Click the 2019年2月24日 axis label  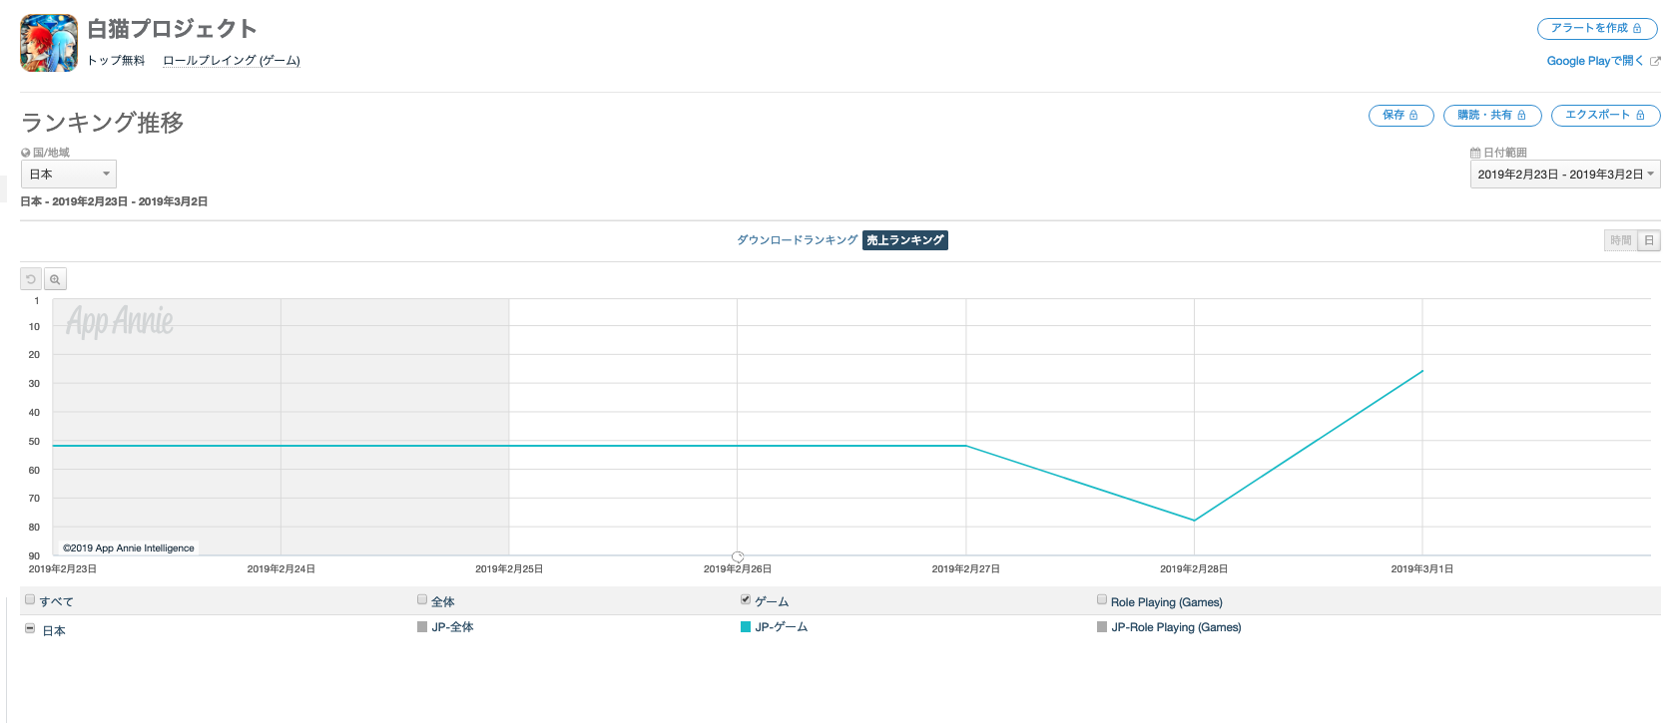[281, 568]
